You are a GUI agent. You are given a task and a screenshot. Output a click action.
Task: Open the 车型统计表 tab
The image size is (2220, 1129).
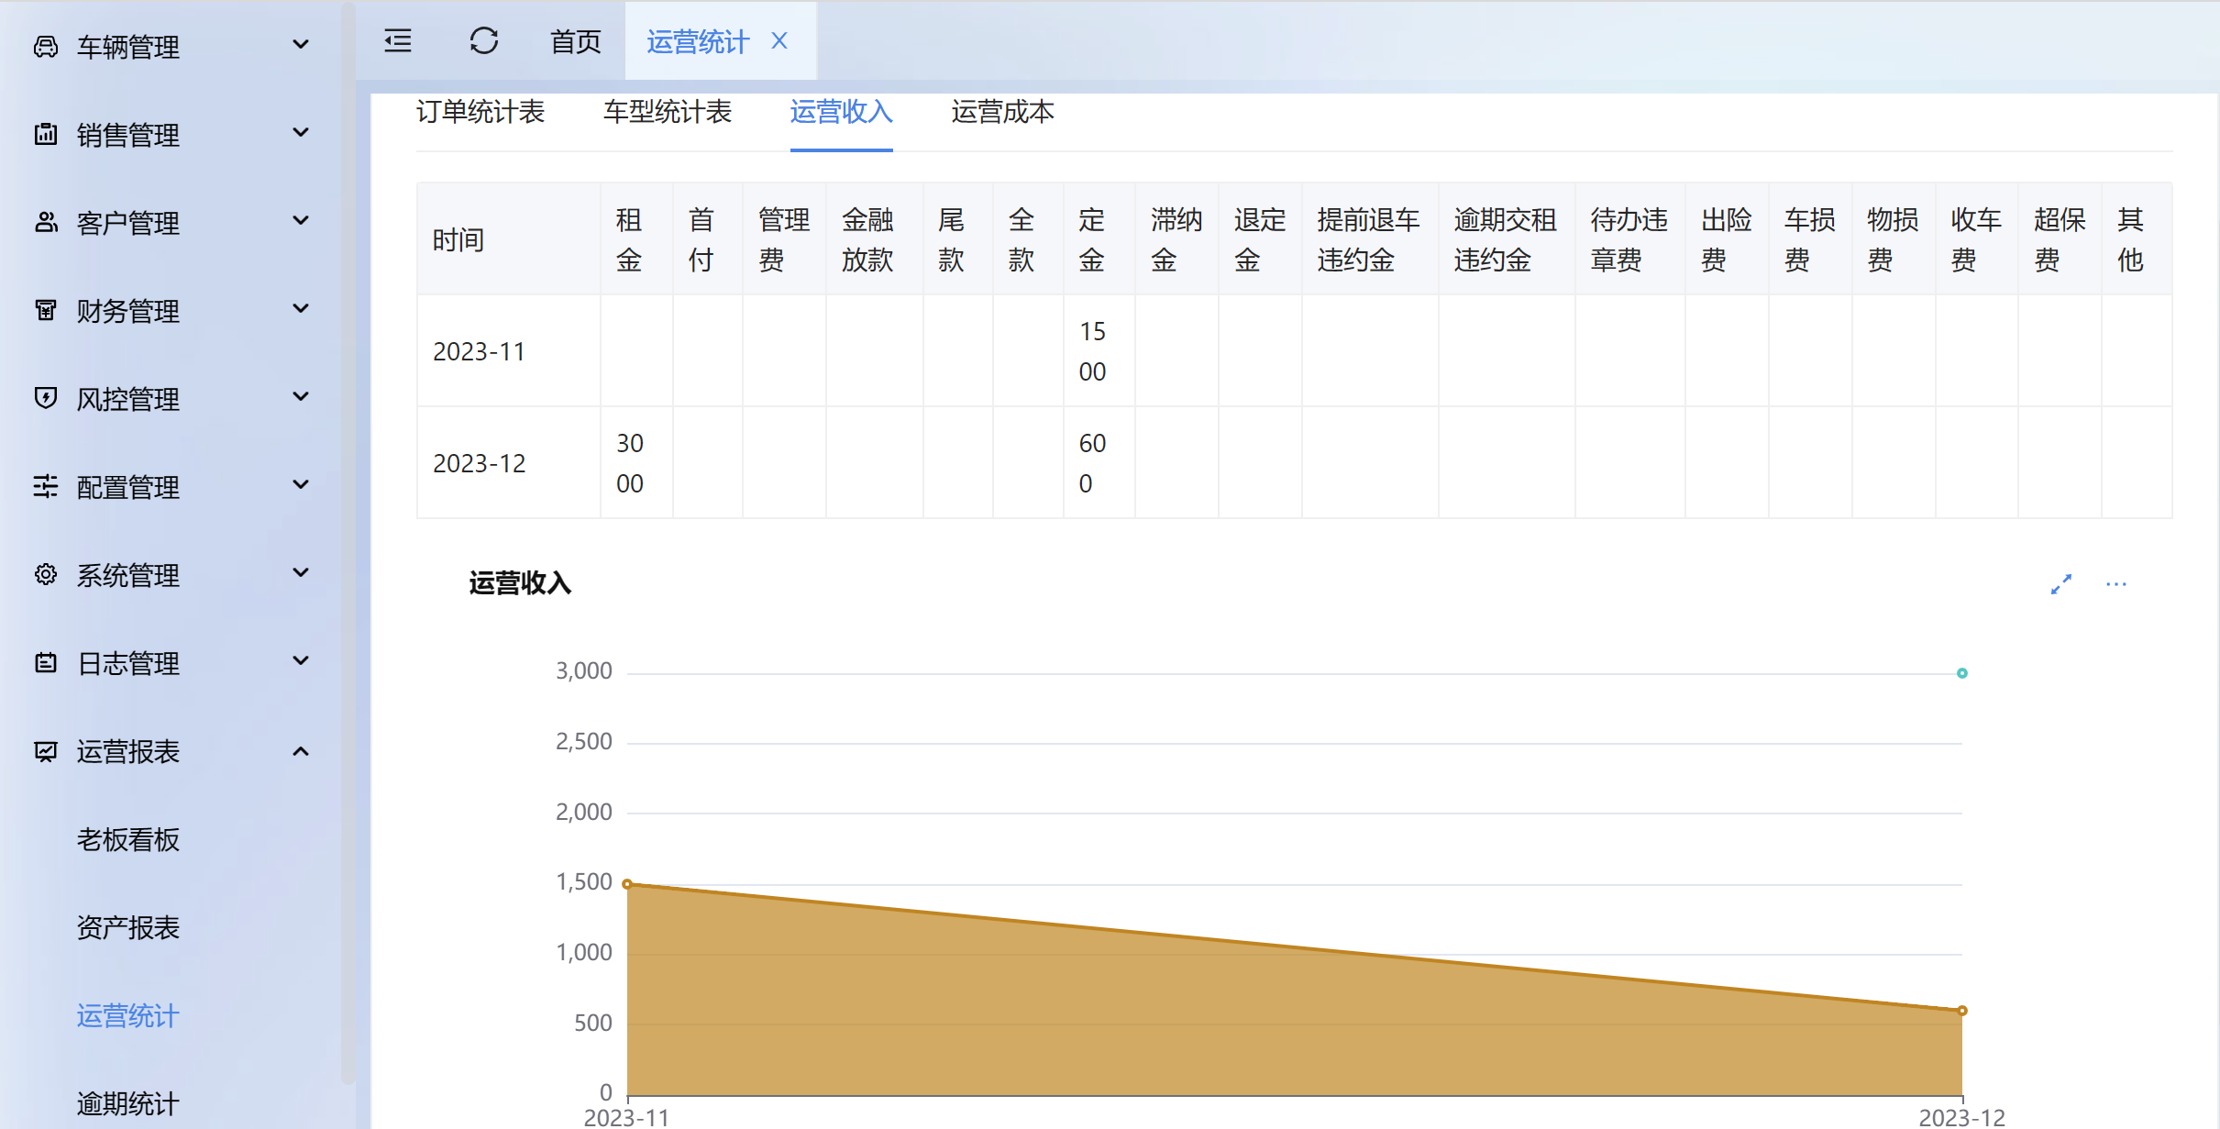tap(668, 112)
